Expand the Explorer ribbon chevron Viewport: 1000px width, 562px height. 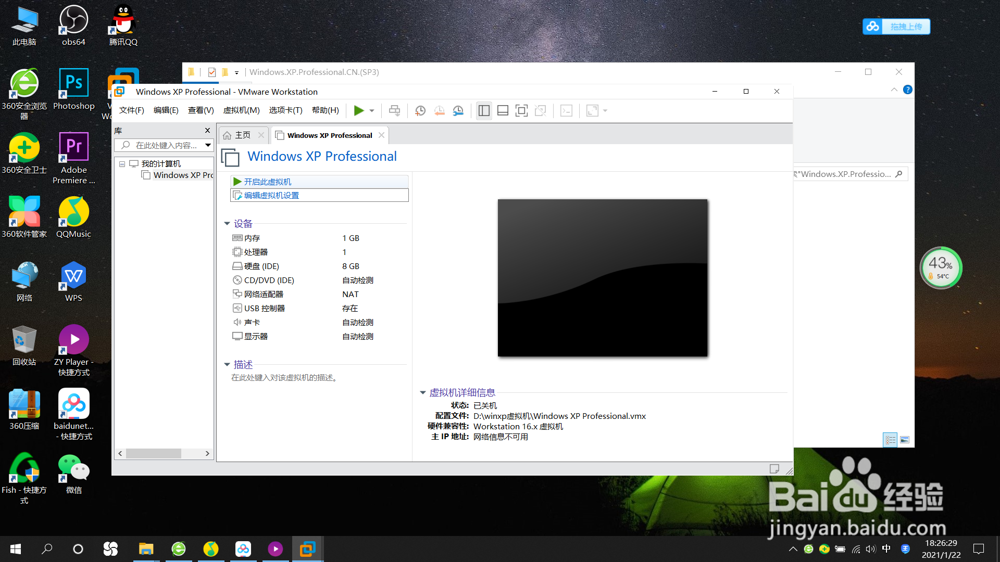tap(894, 90)
